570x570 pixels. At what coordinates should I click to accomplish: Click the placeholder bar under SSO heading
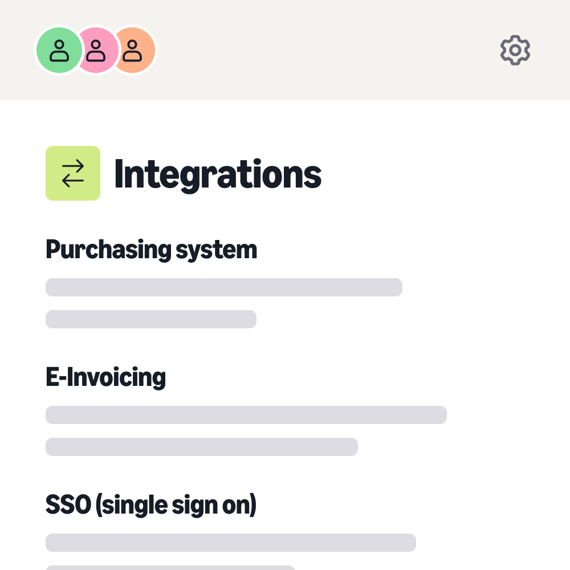(x=231, y=542)
